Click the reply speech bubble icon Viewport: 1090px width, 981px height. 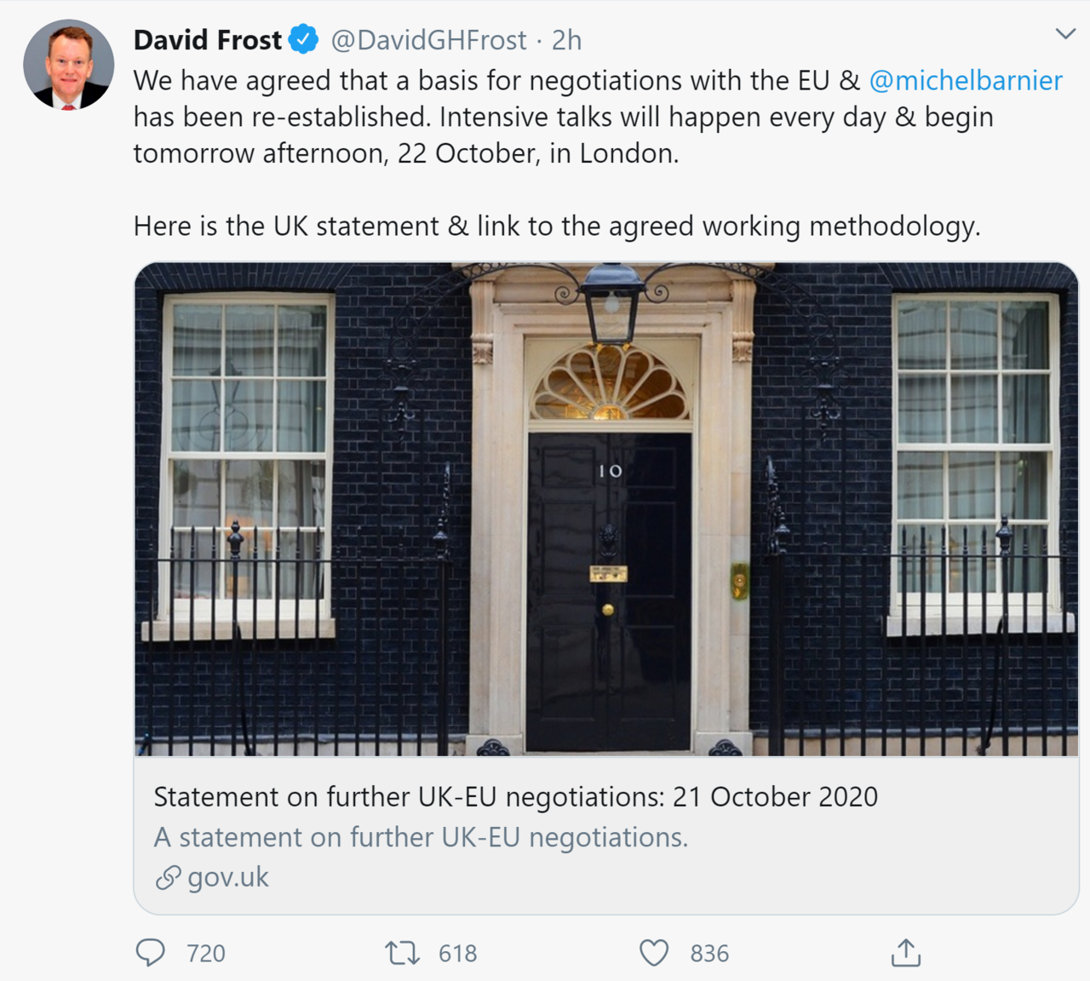coord(151,953)
